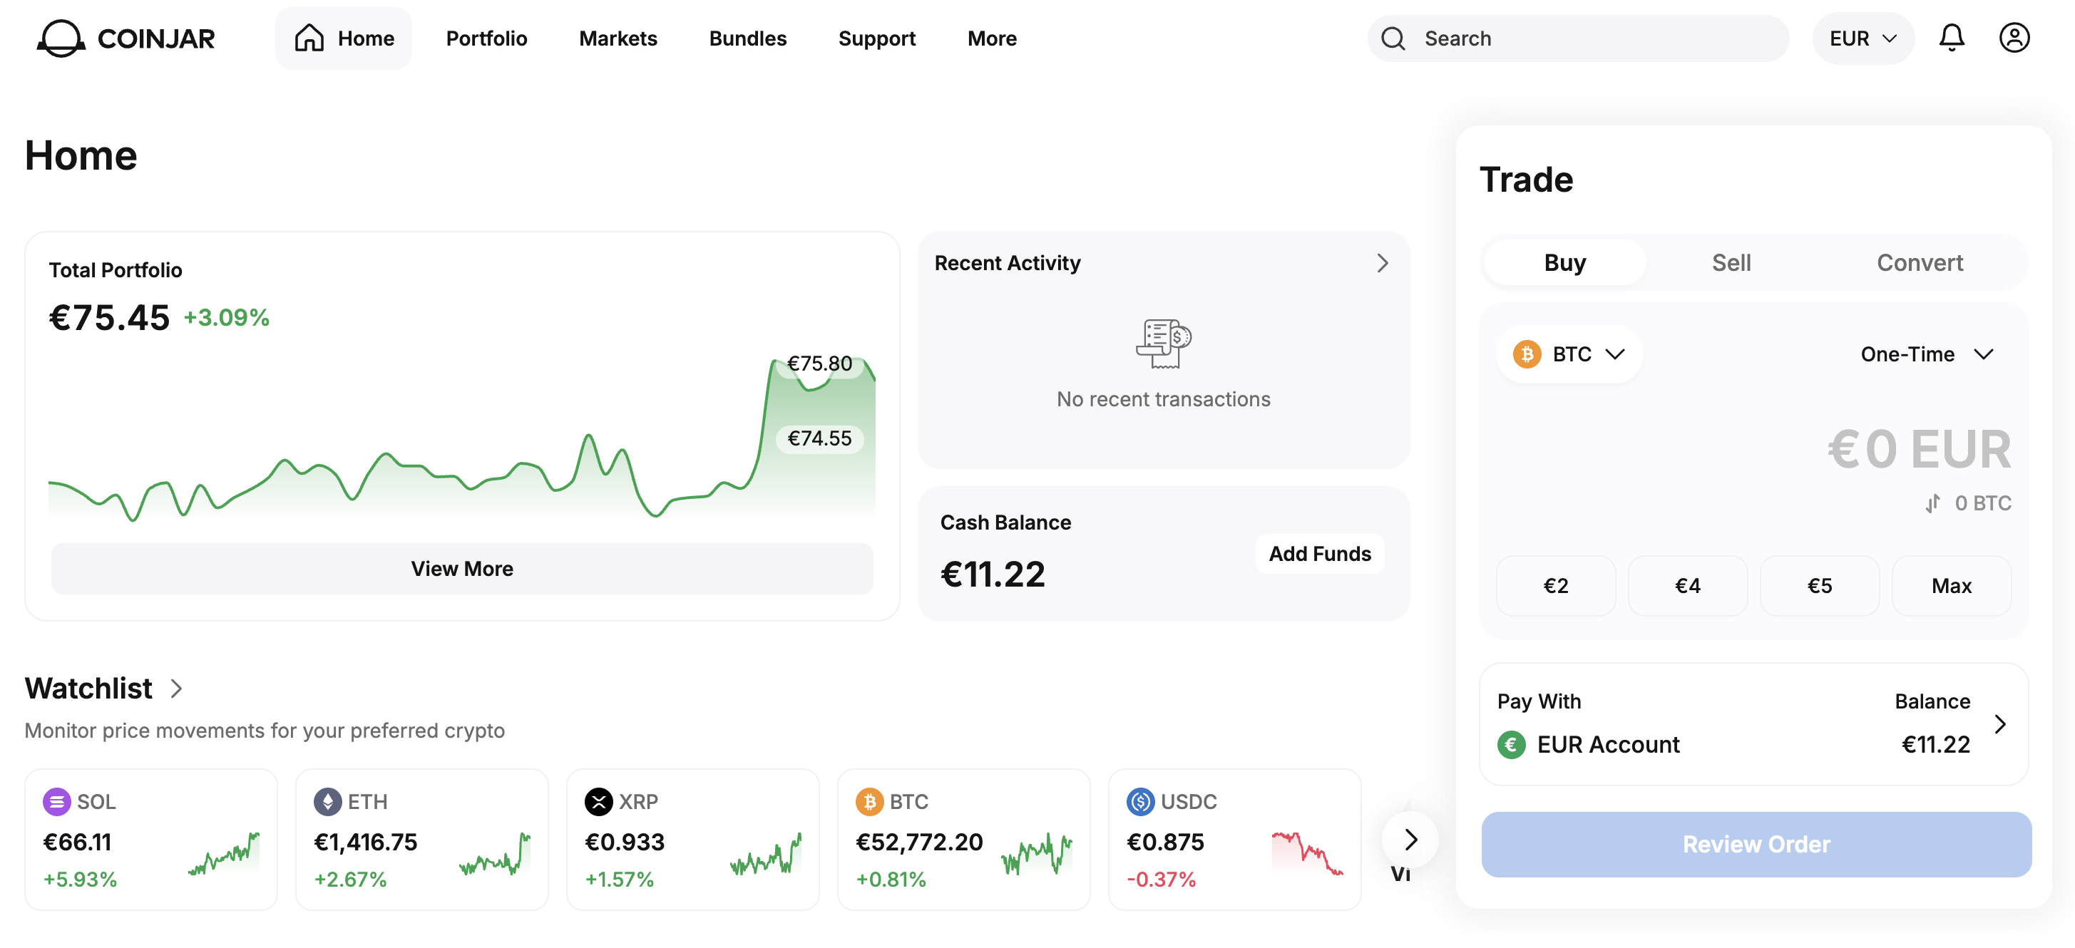Open the Watchlist chevron arrow
The image size is (2075, 948).
point(176,689)
